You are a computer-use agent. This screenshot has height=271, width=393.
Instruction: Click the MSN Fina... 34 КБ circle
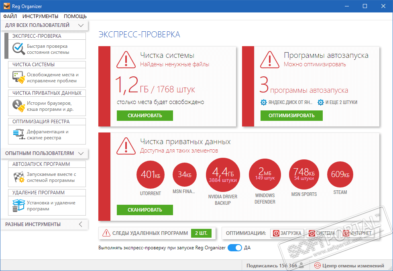point(185,175)
